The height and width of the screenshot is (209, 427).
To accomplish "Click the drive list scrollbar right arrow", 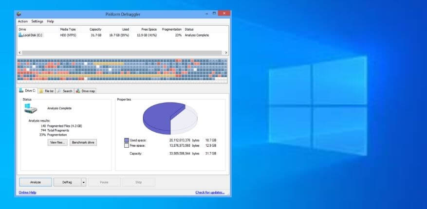I will (x=226, y=52).
